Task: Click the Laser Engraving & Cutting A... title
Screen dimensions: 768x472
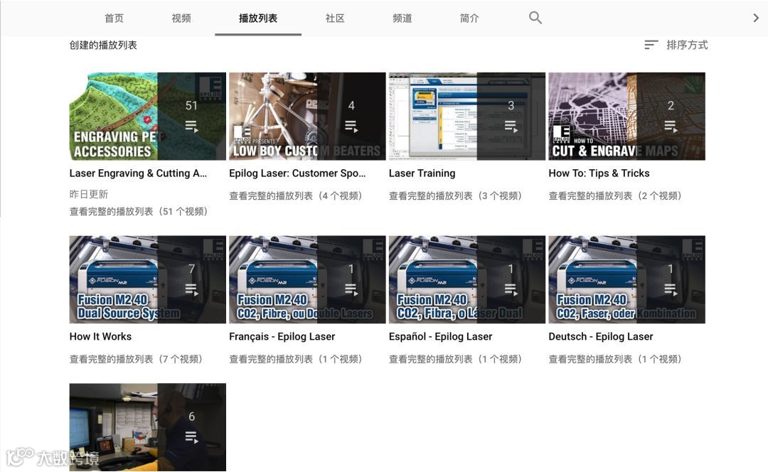Action: pos(138,173)
